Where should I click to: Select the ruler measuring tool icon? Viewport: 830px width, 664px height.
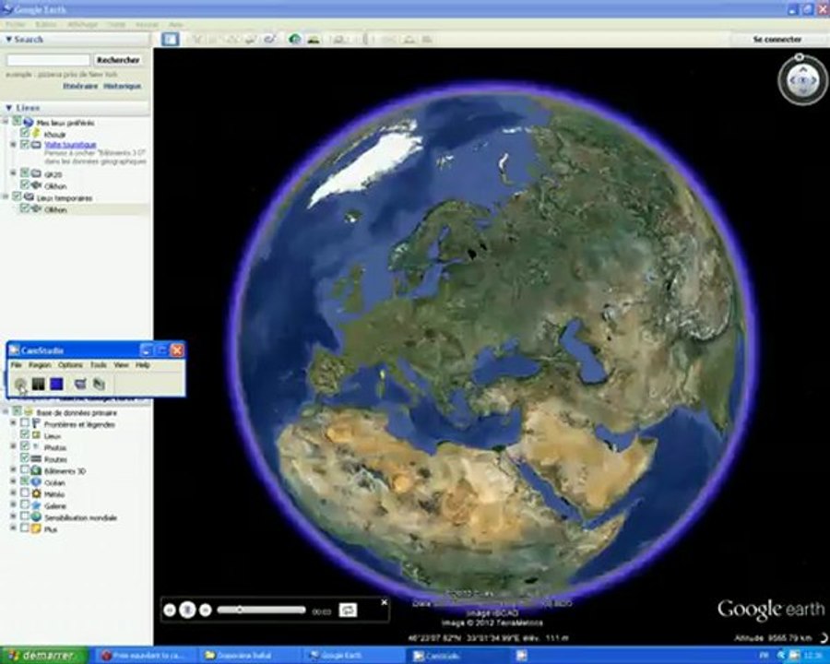click(x=366, y=39)
